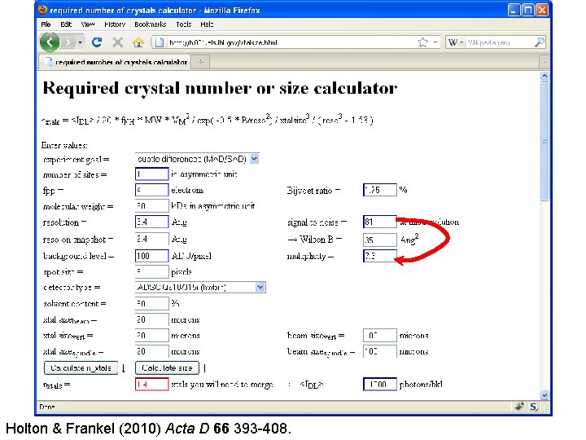Click the Calculate size button
Screen dimensions: 586x440
pos(167,367)
